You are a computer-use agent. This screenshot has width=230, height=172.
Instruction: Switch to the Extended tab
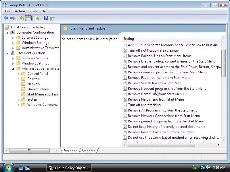(70, 151)
